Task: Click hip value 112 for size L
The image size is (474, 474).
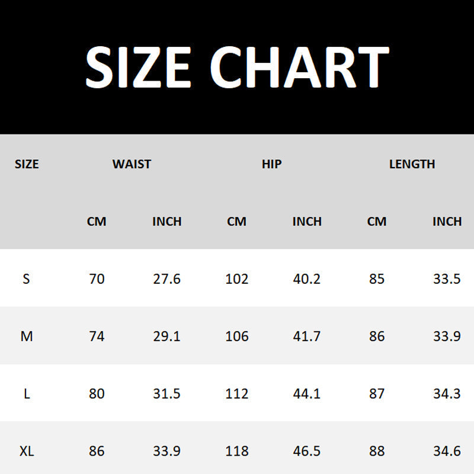Action: (x=236, y=393)
